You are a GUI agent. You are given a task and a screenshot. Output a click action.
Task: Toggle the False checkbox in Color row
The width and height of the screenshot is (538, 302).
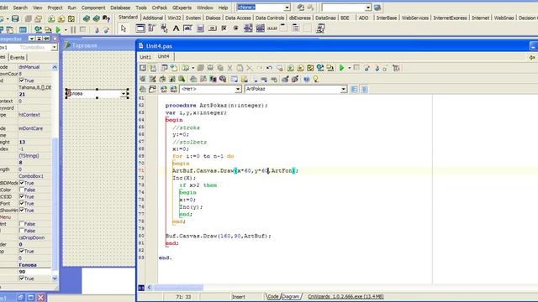pos(22,190)
